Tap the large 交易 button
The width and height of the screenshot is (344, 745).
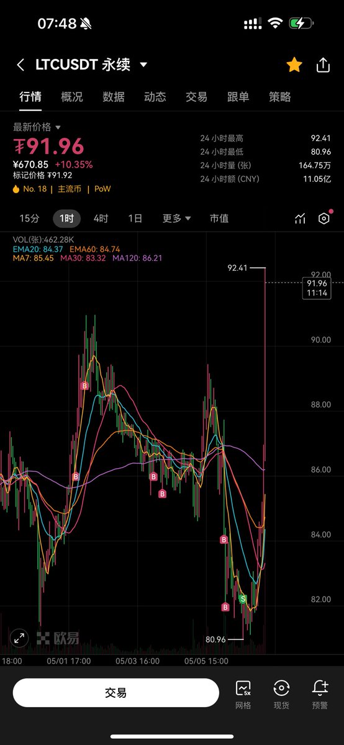[x=115, y=693]
